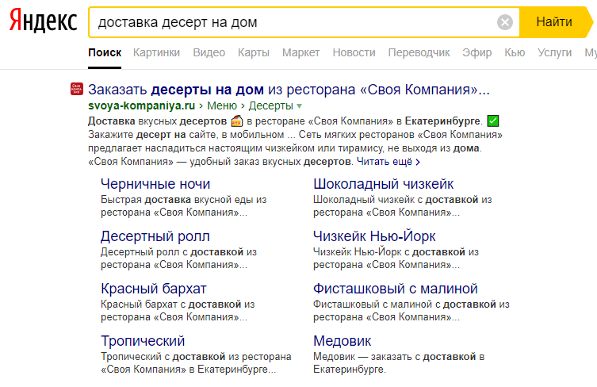Open the result titled Заказать десерты на дом
This screenshot has height=387, width=597.
[289, 90]
